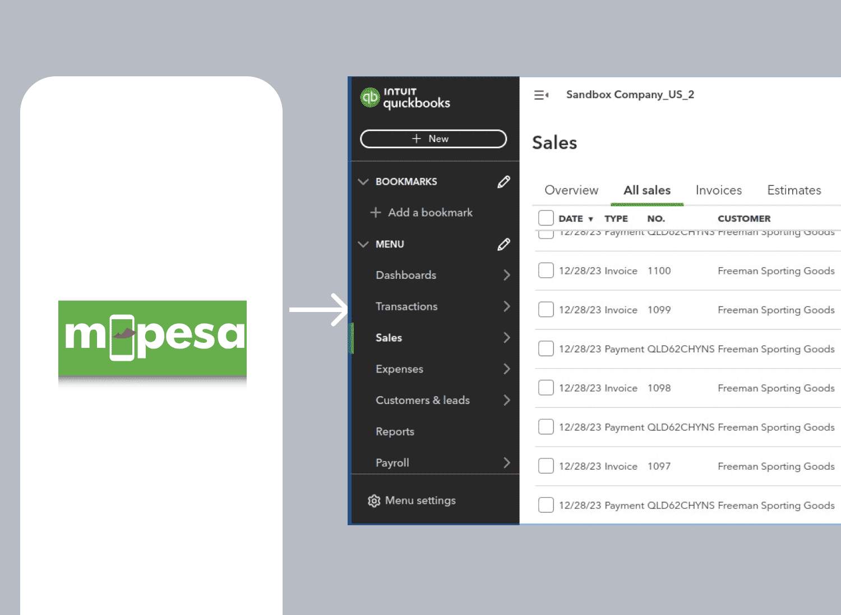Select the checkbox for Invoice 1097
This screenshot has width=841, height=615.
coord(546,466)
